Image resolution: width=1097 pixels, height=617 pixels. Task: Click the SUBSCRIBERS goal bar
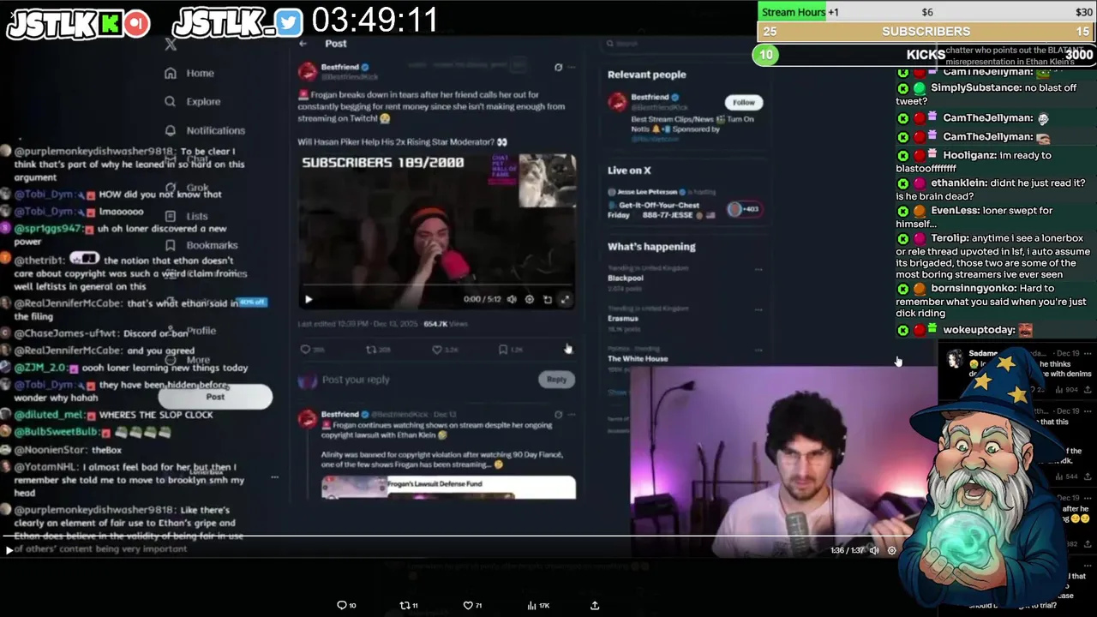926,32
